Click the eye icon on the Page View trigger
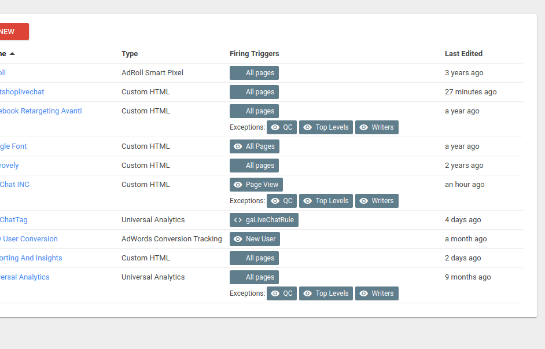This screenshot has width=545, height=349. click(x=238, y=185)
